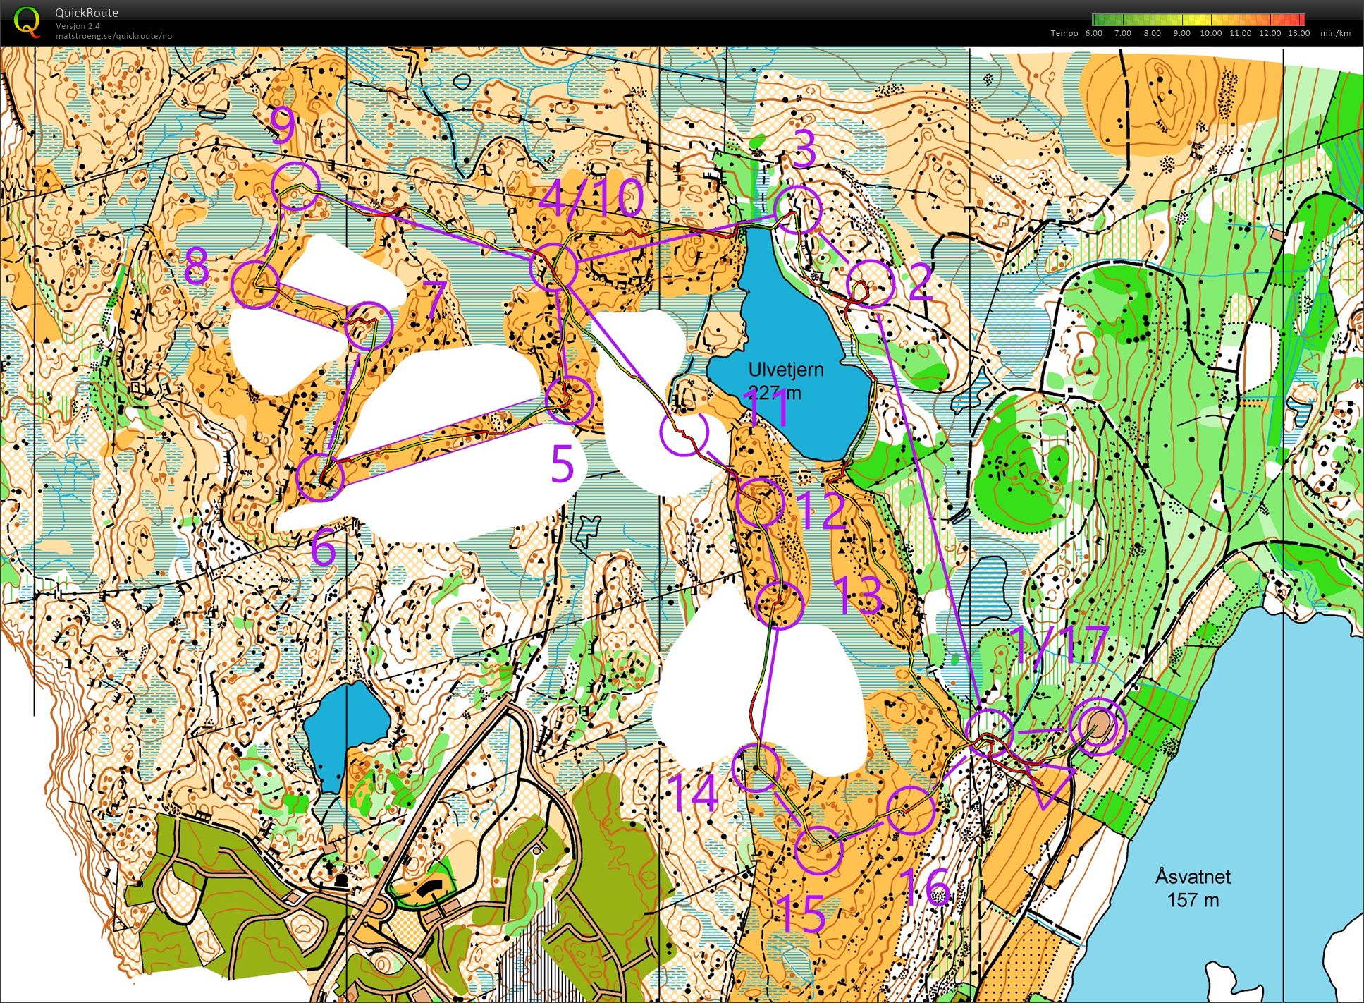
Task: Click control circle 1/17 near finish
Action: point(988,734)
